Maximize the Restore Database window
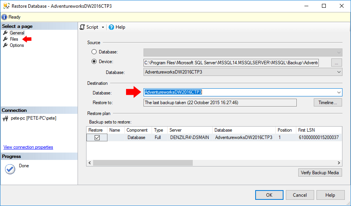 point(324,6)
